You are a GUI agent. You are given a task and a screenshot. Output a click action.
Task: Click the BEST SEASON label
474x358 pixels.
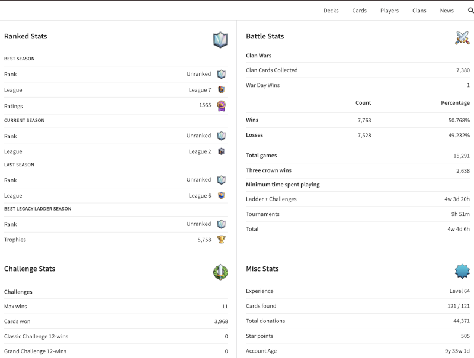pyautogui.click(x=20, y=59)
